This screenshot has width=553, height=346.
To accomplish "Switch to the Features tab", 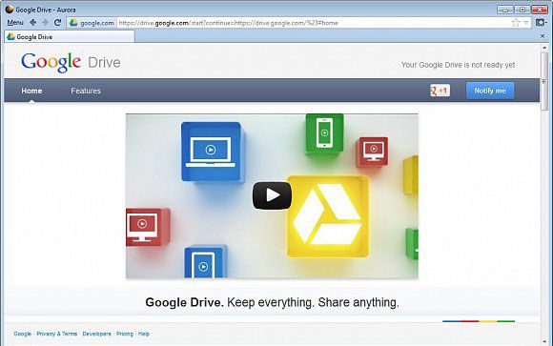I will 86,91.
